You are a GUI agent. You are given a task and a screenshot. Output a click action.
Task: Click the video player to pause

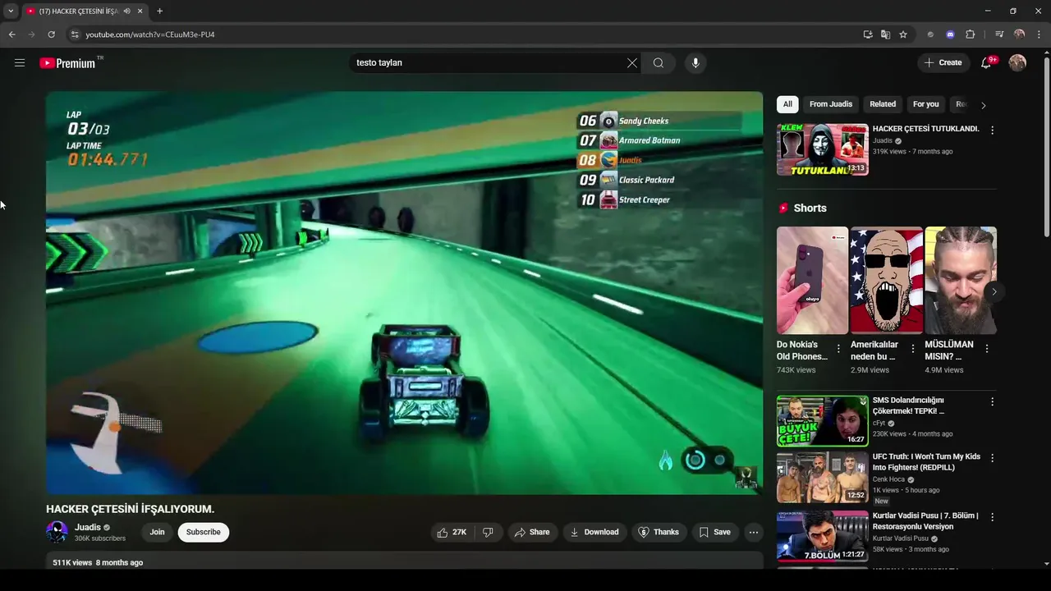tap(404, 293)
